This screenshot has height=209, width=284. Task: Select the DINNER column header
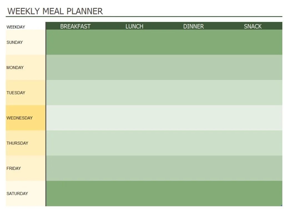click(x=193, y=26)
